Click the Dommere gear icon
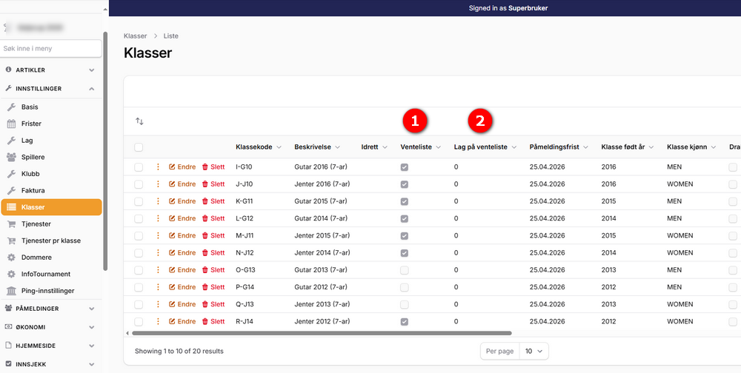Screen dimensions: 741x373 [x=11, y=258]
